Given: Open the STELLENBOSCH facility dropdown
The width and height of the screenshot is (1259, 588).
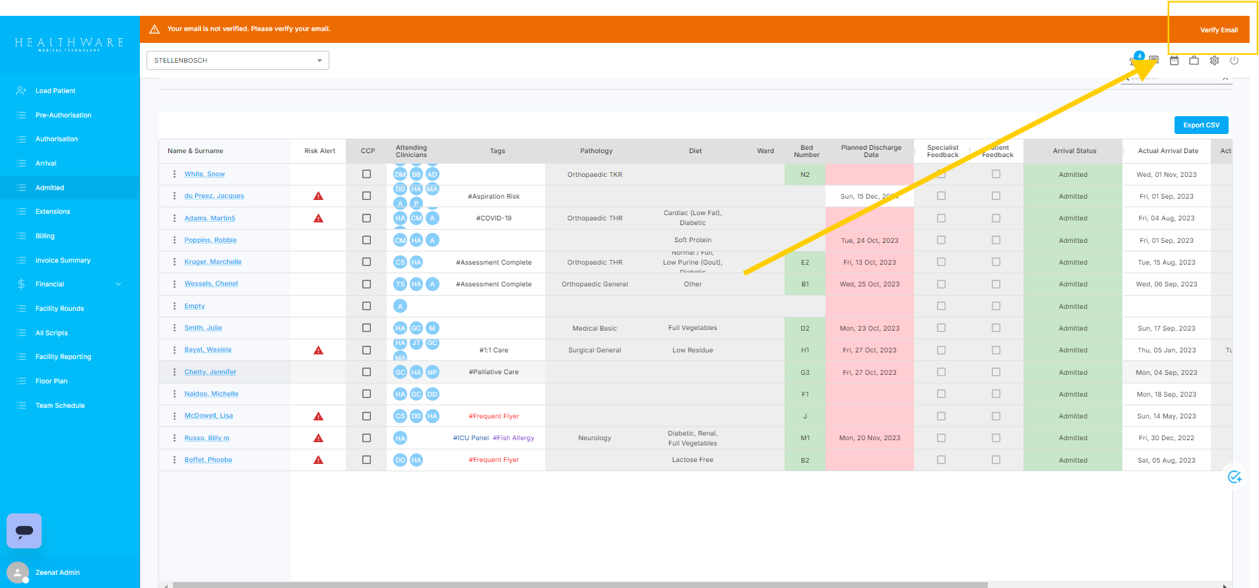Looking at the screenshot, I should click(238, 61).
